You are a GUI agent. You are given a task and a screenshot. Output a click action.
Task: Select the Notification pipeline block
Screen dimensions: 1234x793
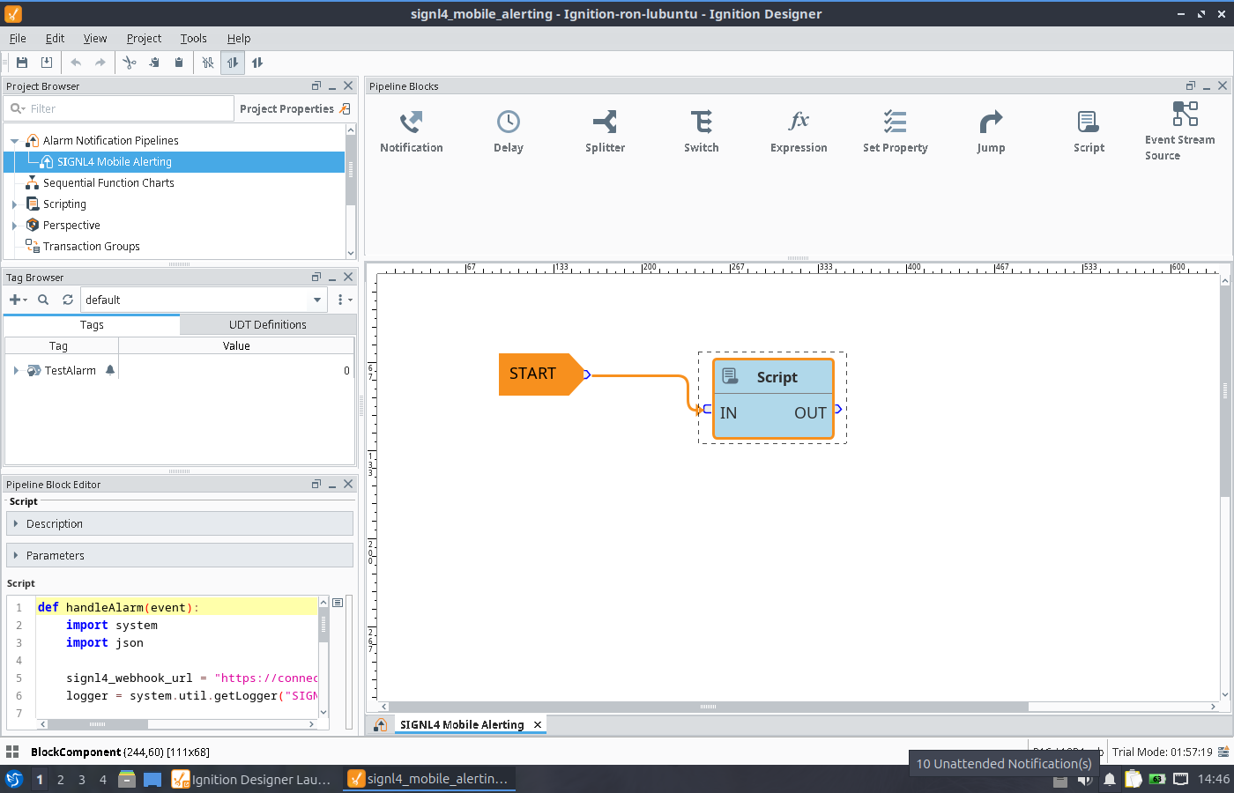412,132
